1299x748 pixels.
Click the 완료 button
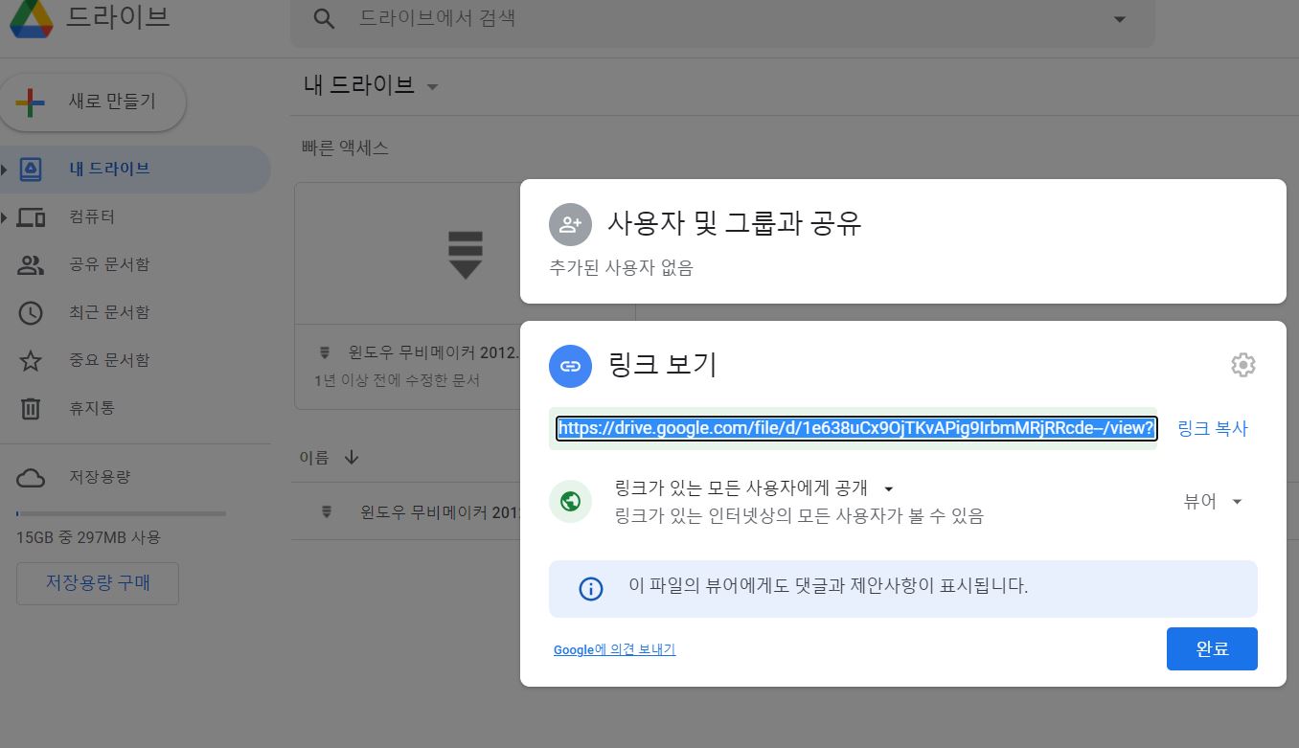[1212, 649]
